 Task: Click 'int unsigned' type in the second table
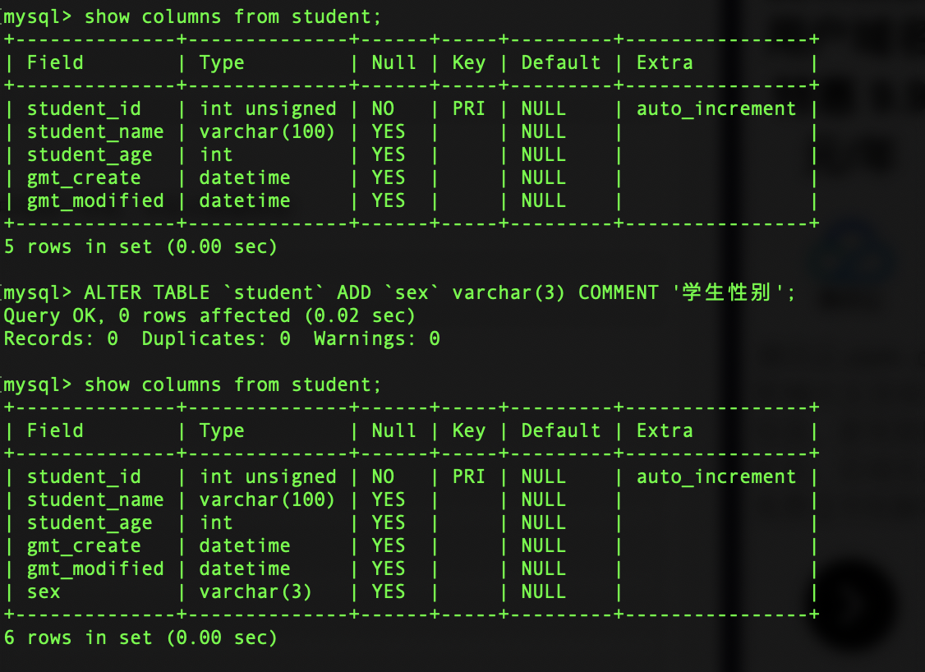[268, 476]
